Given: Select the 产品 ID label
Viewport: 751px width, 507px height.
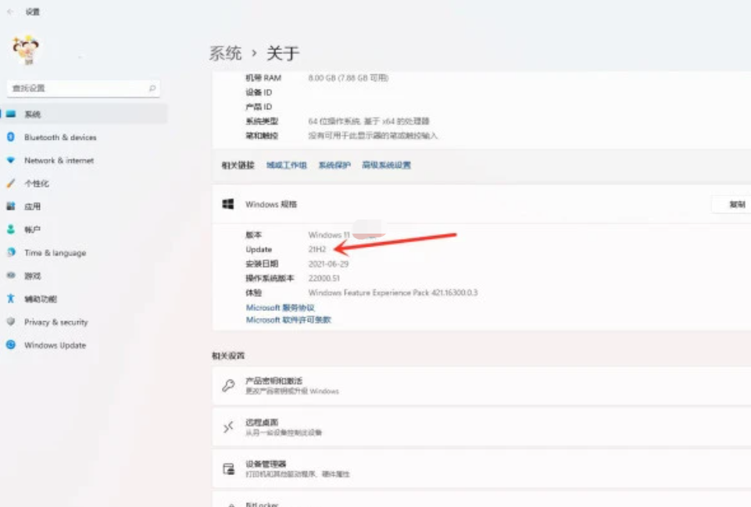Looking at the screenshot, I should 259,107.
